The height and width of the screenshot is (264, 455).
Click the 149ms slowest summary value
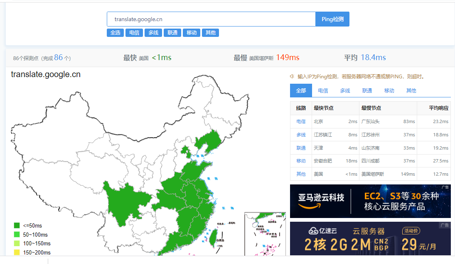(288, 57)
